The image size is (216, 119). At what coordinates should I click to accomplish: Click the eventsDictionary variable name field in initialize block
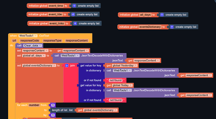pyautogui.click(x=150, y=27)
